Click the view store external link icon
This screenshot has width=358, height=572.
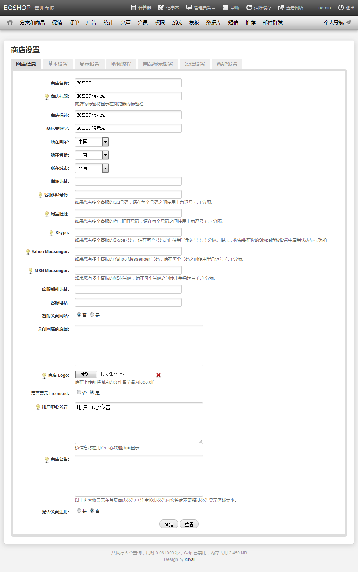pos(281,8)
